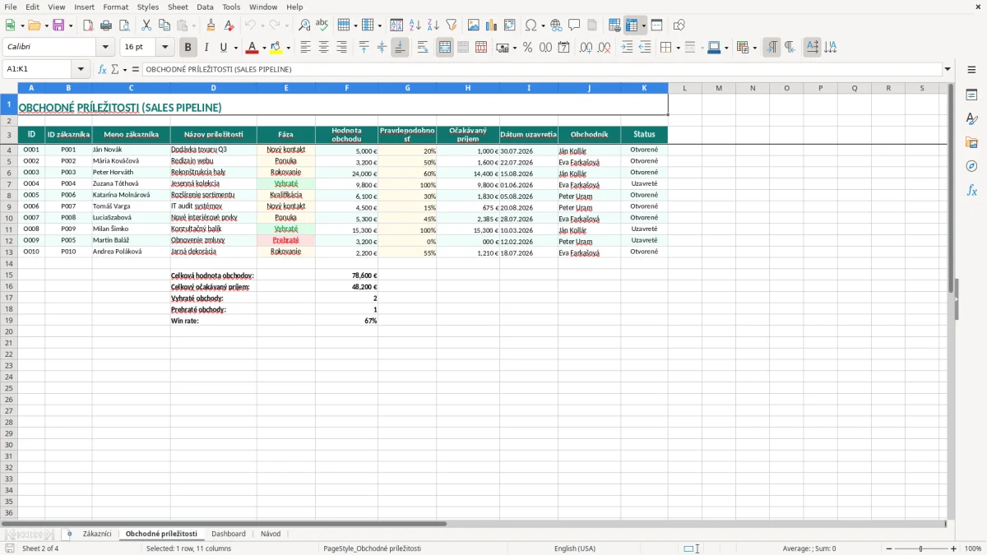Viewport: 987px width, 555px height.
Task: Click the English (USA) language in the status bar
Action: click(575, 548)
